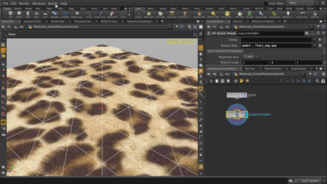Image resolution: width=327 pixels, height=184 pixels.
Task: Toggle display flag on grid1 node
Action: 246,95
